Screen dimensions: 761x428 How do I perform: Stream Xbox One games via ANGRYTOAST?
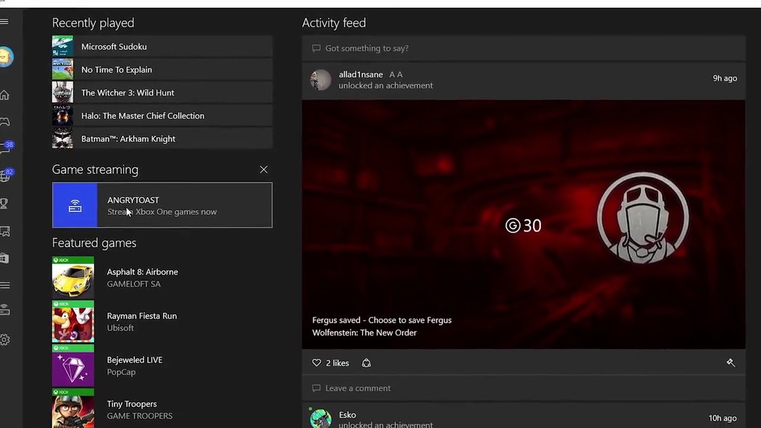click(162, 205)
